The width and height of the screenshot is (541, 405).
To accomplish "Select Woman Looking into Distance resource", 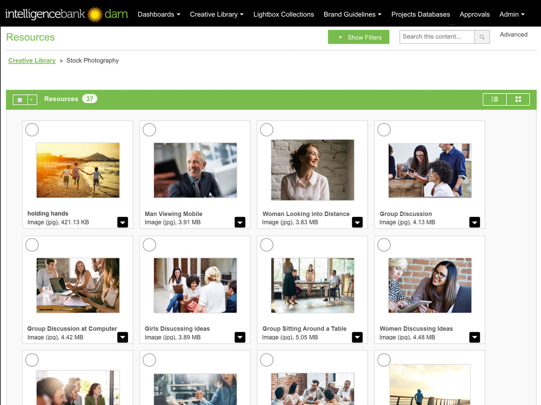I will (x=267, y=130).
